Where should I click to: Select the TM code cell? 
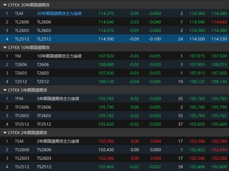tap(18, 56)
